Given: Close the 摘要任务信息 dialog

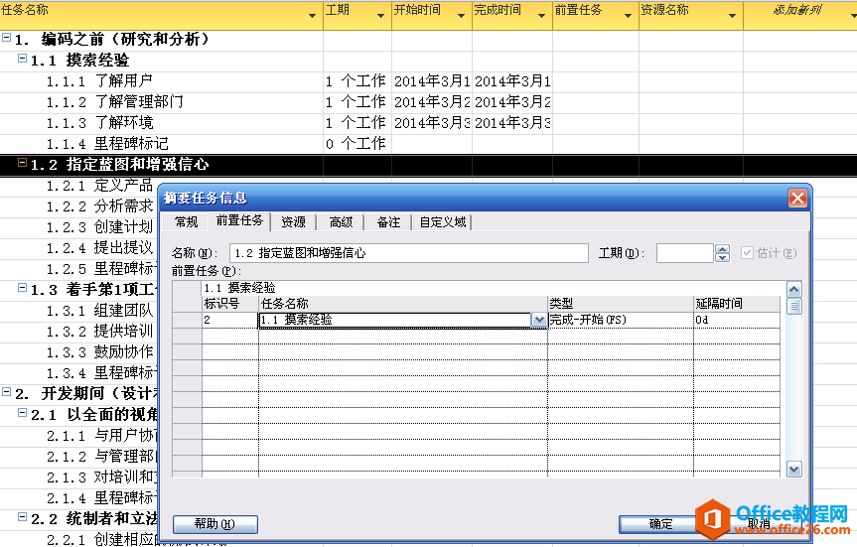Looking at the screenshot, I should (x=797, y=198).
